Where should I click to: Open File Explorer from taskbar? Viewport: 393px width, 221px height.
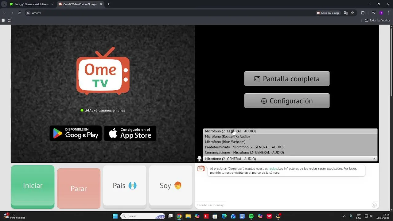pos(188,216)
